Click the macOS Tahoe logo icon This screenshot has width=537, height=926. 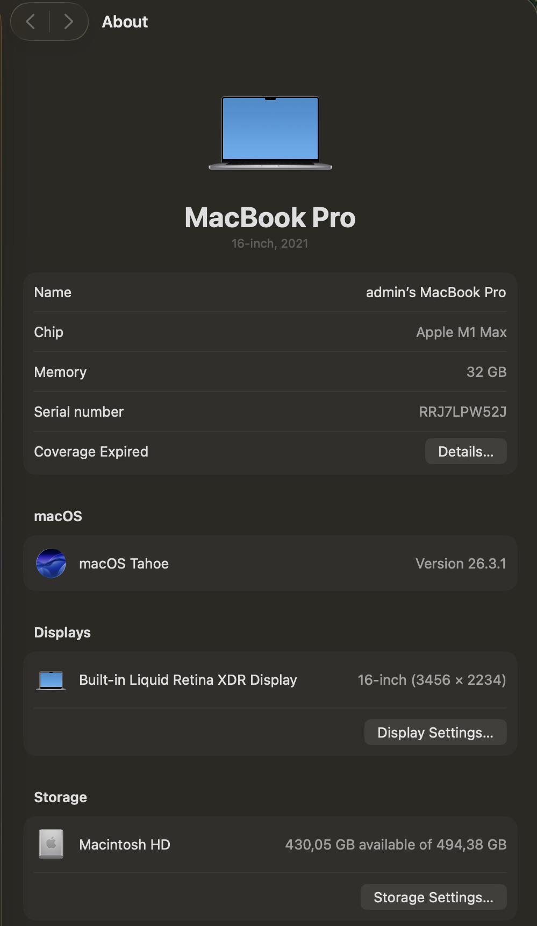point(51,563)
